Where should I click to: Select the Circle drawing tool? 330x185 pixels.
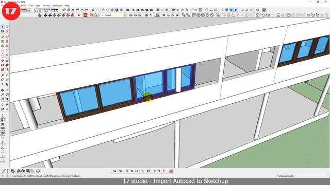(x=3, y=46)
